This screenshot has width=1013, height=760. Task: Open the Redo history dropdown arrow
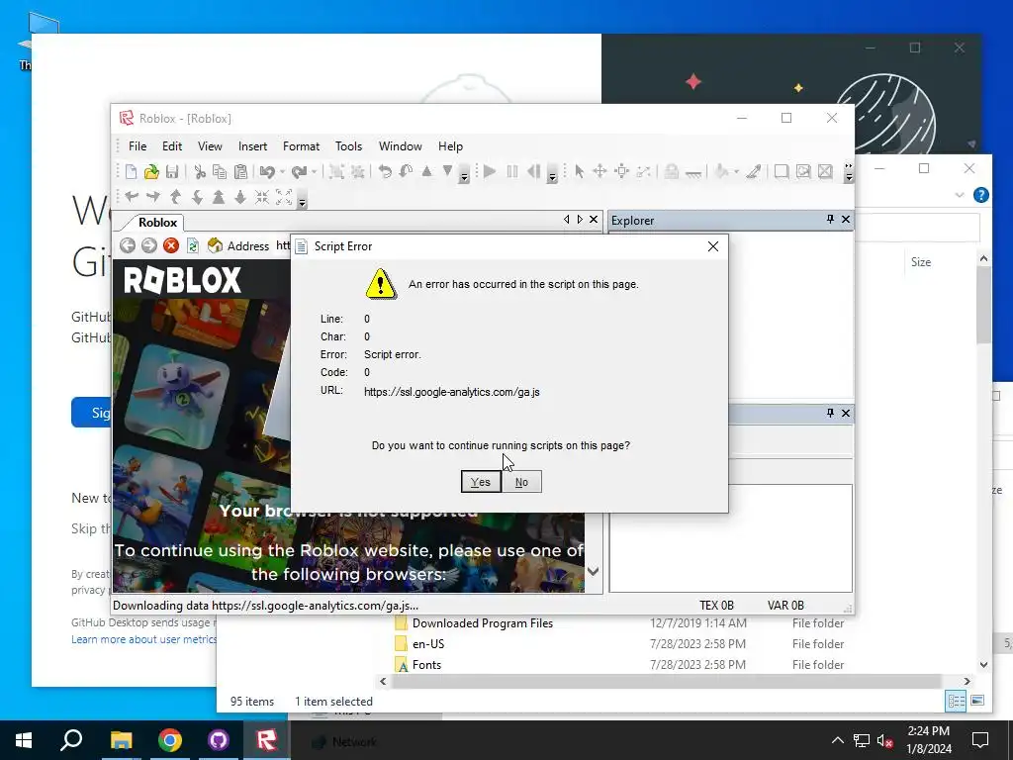click(314, 172)
